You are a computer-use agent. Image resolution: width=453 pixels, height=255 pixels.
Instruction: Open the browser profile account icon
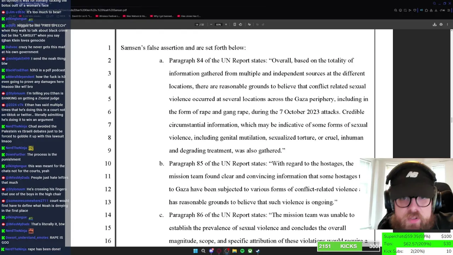[431, 10]
